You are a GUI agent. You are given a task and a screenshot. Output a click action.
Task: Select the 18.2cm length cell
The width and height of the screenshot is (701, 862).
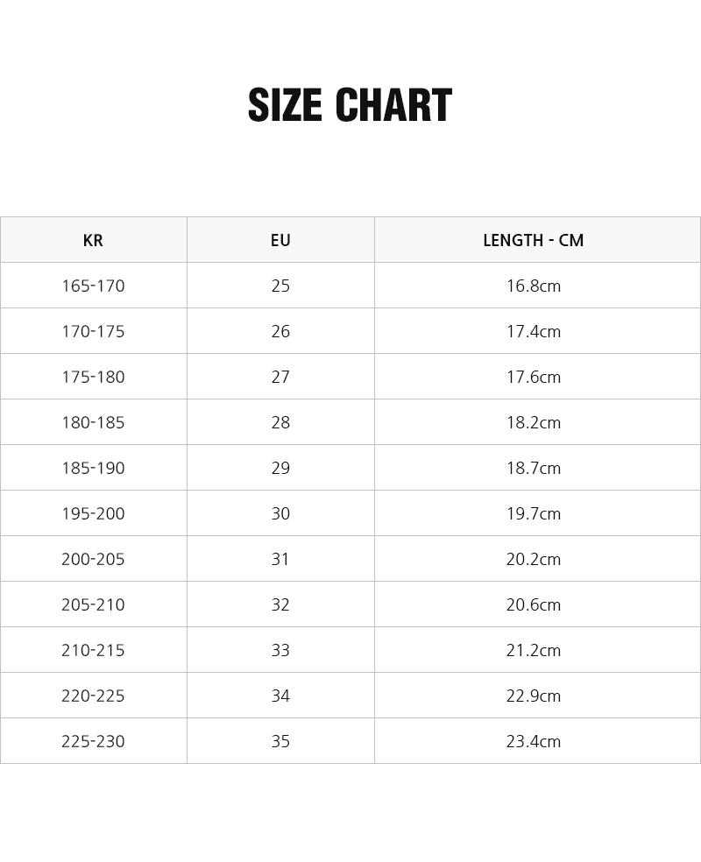click(x=533, y=422)
